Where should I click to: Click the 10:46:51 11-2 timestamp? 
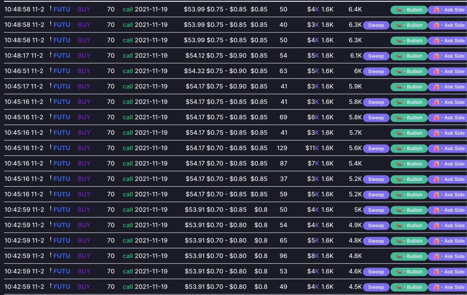pos(24,71)
